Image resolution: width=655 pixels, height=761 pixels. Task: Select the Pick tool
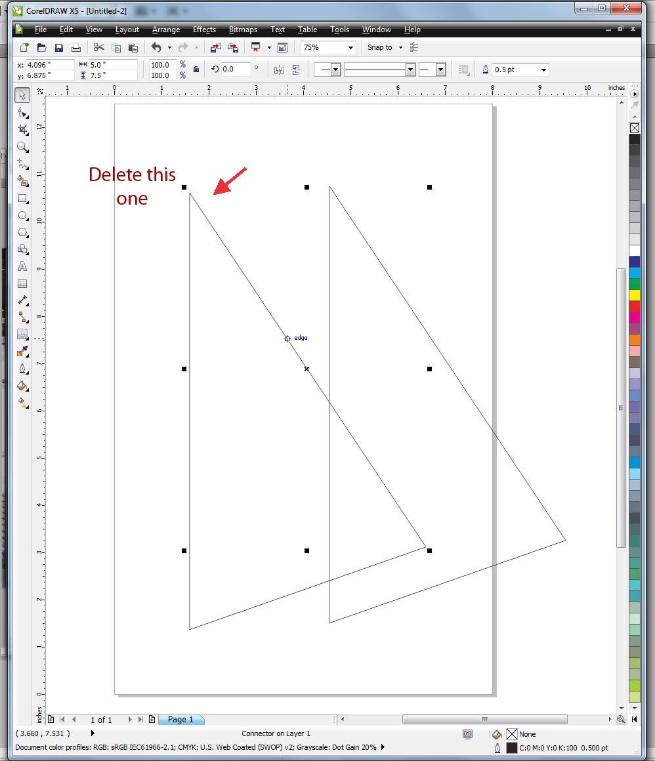pos(22,95)
